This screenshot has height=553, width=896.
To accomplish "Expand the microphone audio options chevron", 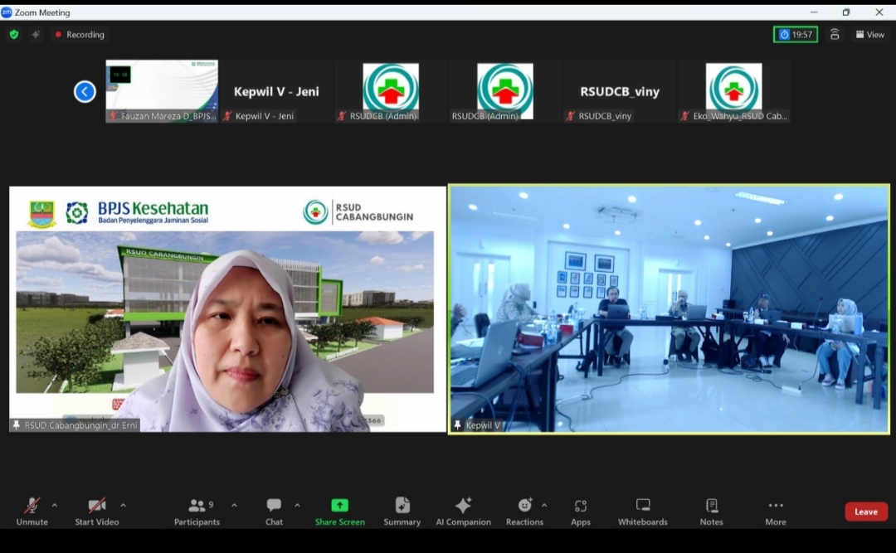I will click(55, 503).
